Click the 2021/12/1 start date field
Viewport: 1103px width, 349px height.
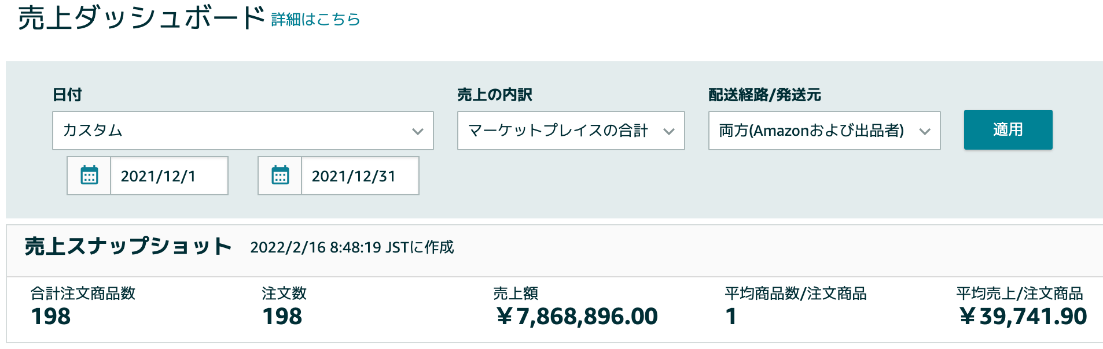(x=169, y=176)
